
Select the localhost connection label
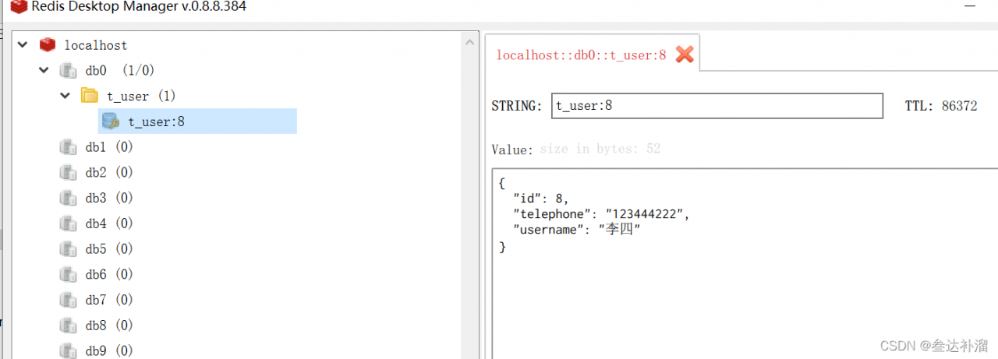[x=96, y=46]
